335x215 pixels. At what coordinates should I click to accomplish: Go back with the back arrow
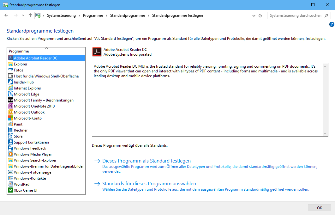coord(6,15)
